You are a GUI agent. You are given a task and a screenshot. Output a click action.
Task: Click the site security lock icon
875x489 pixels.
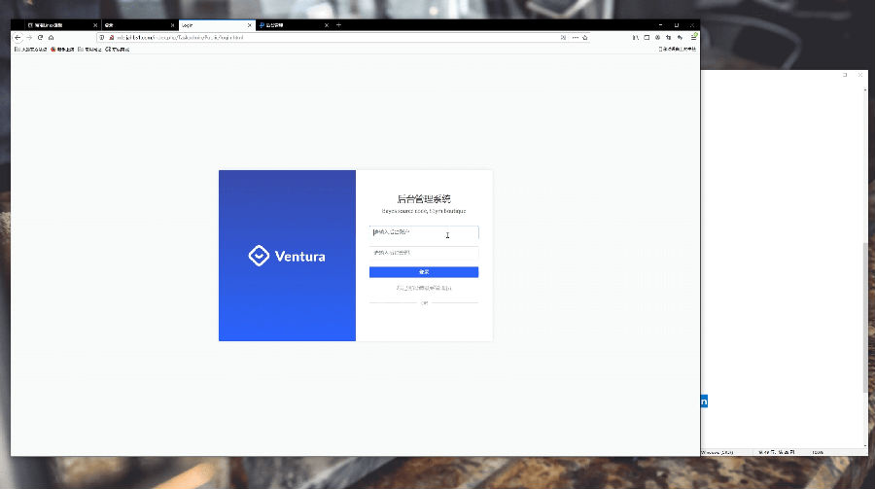click(x=112, y=37)
